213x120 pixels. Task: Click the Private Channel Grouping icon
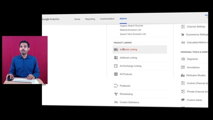tap(183, 91)
